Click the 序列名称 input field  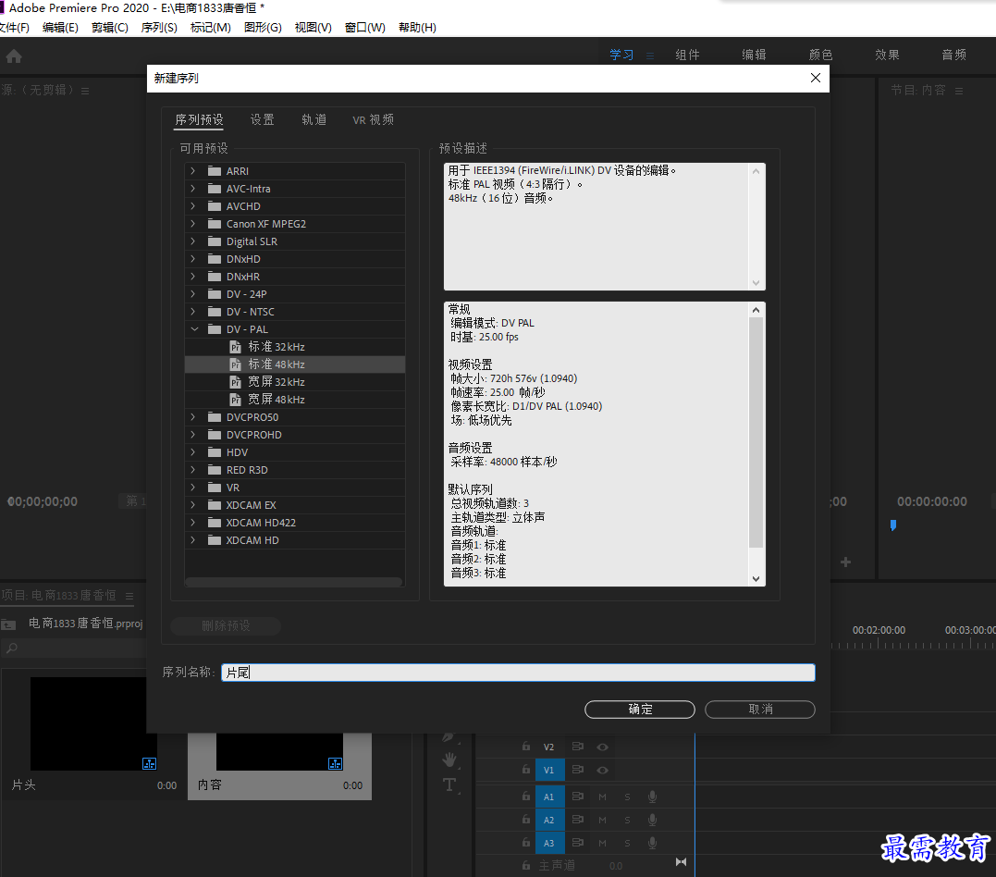[518, 673]
